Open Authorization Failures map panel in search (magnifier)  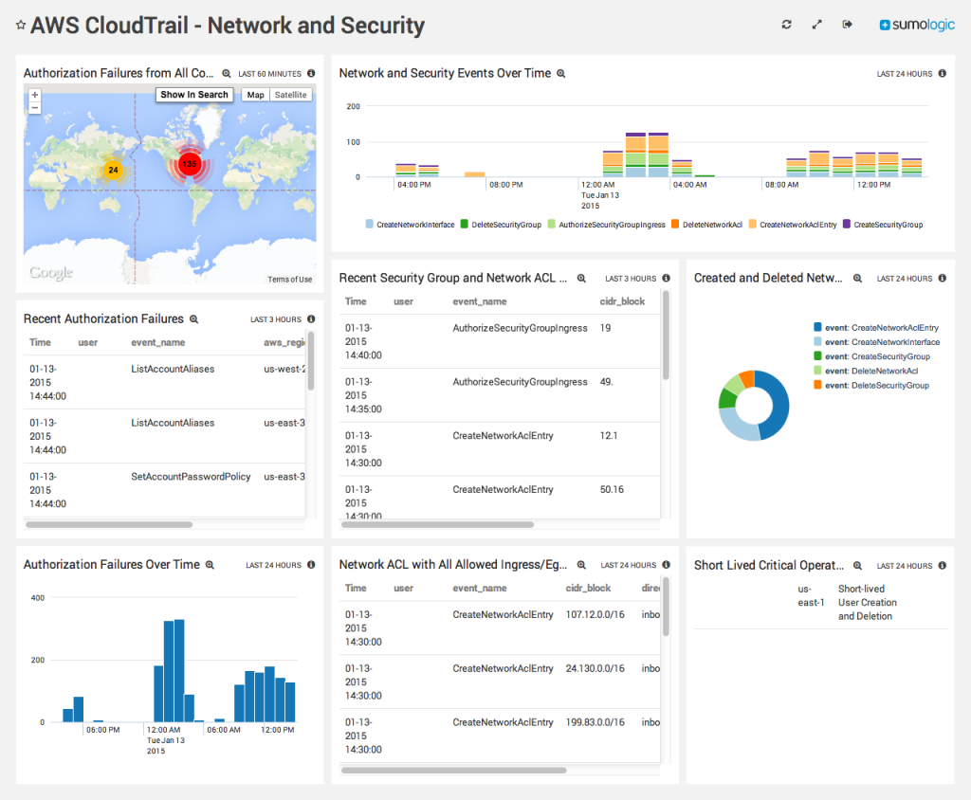(x=226, y=74)
